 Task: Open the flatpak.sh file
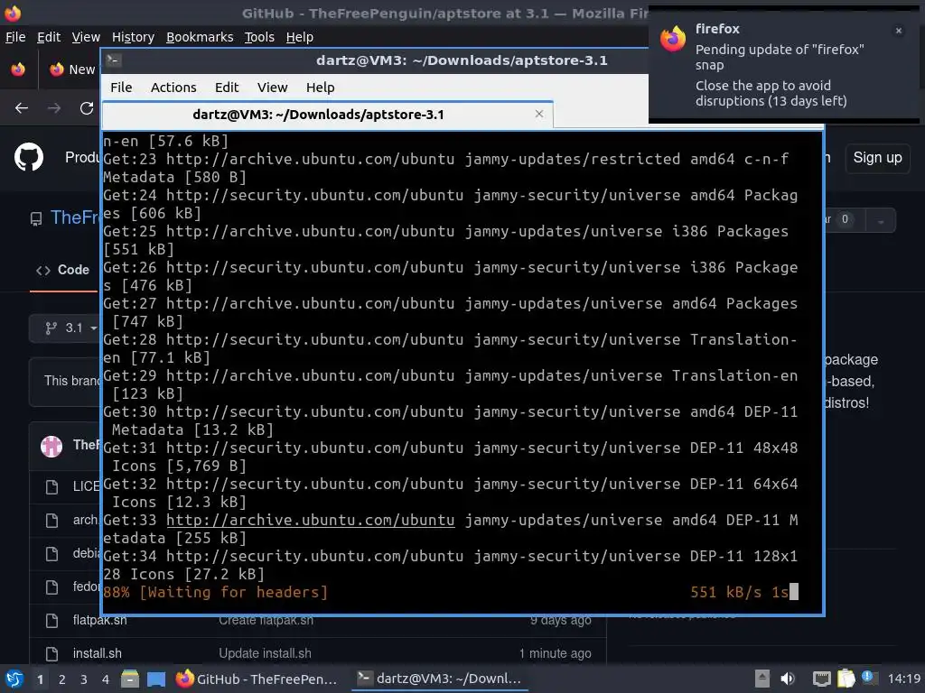pyautogui.click(x=99, y=621)
